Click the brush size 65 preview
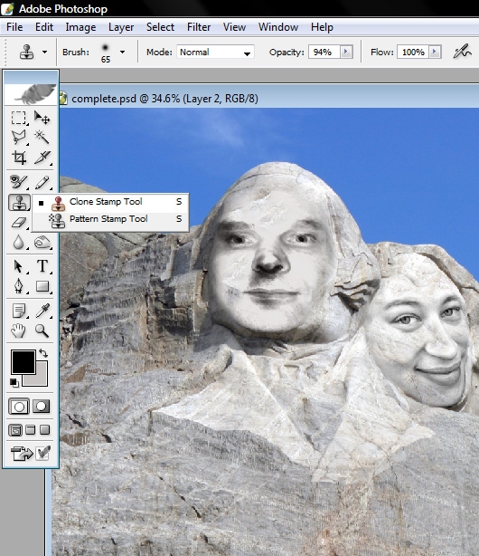 [x=106, y=53]
